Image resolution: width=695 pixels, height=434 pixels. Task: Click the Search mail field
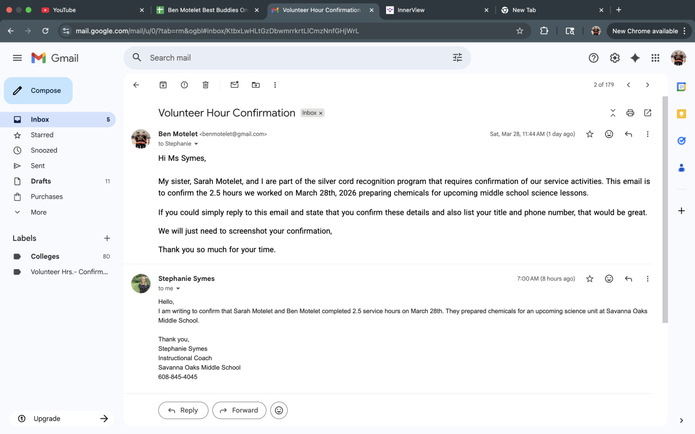(x=293, y=58)
